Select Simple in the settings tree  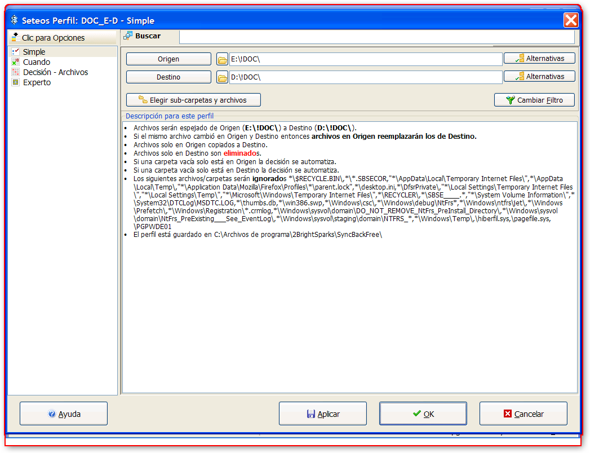34,52
